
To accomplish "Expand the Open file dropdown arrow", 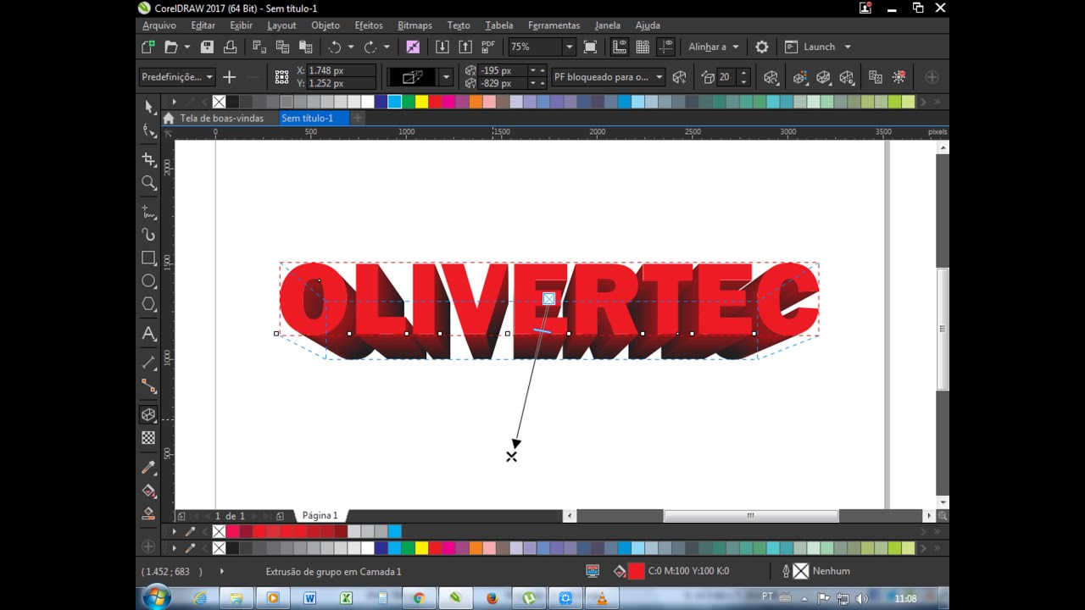I will (x=186, y=47).
